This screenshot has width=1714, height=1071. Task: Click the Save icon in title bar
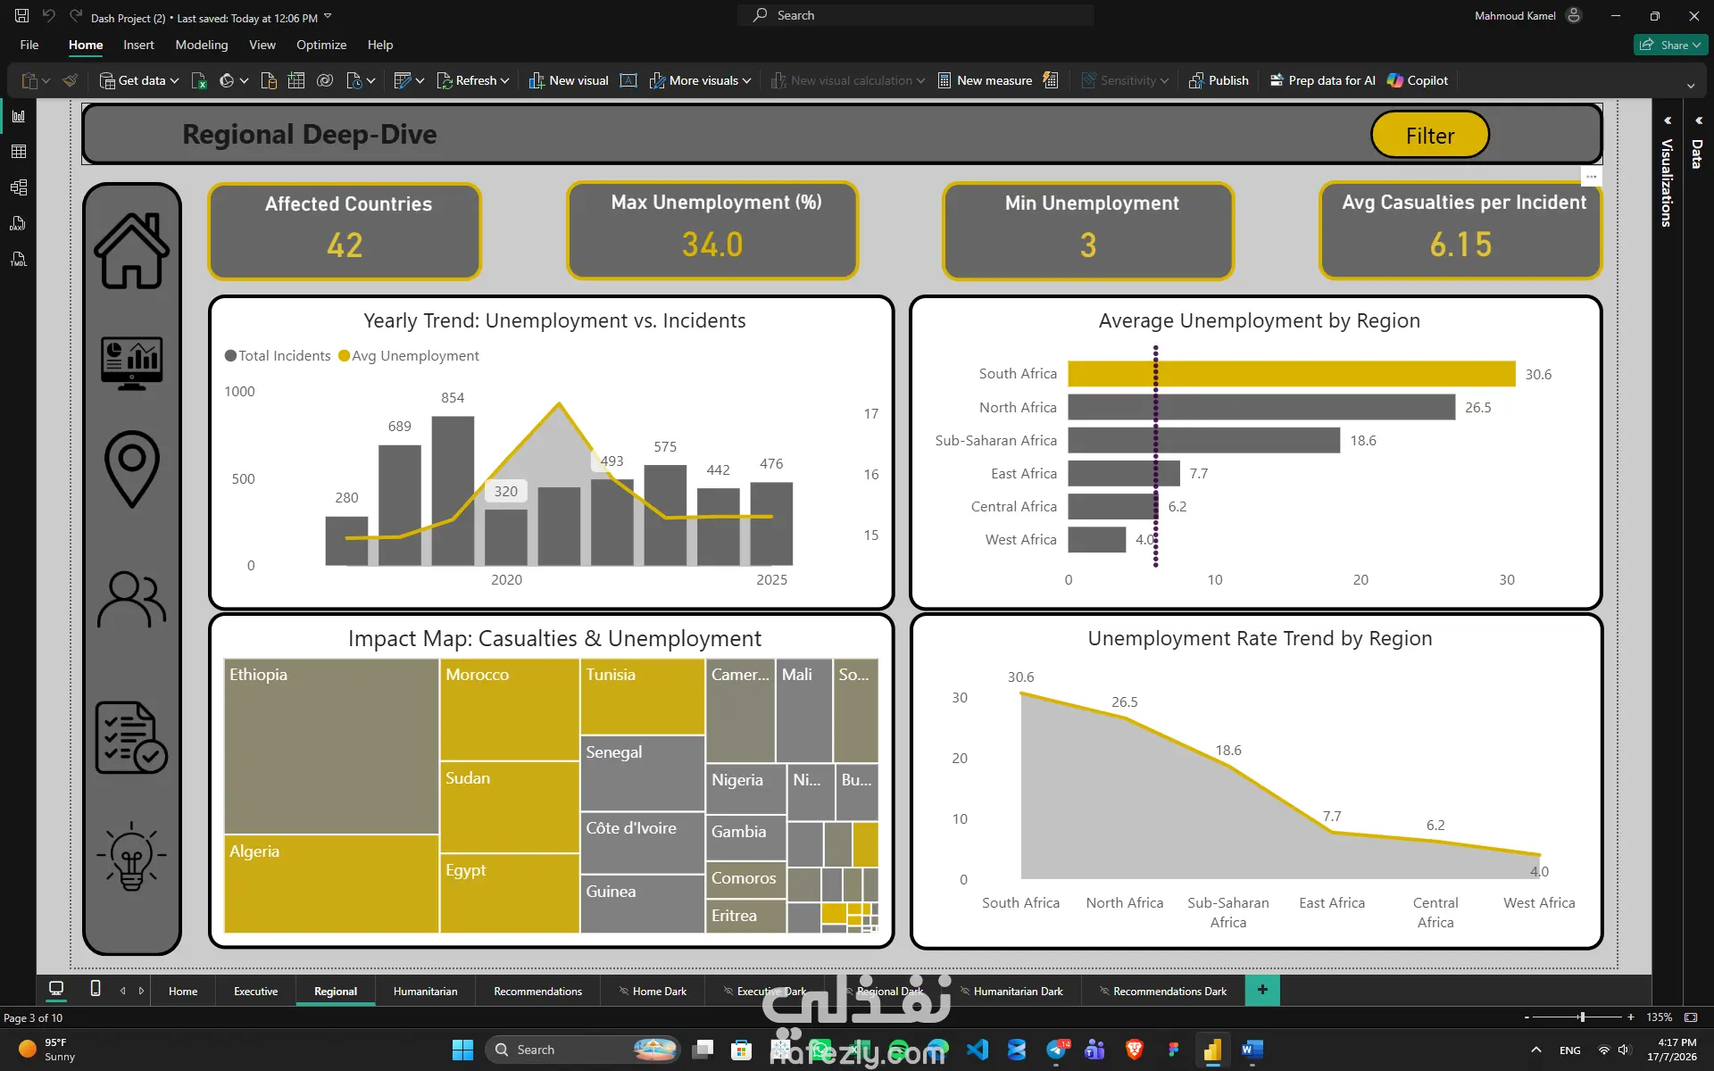tap(21, 16)
